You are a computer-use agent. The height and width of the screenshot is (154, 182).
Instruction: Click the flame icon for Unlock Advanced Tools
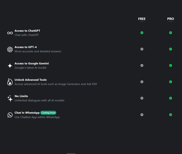pos(10,82)
